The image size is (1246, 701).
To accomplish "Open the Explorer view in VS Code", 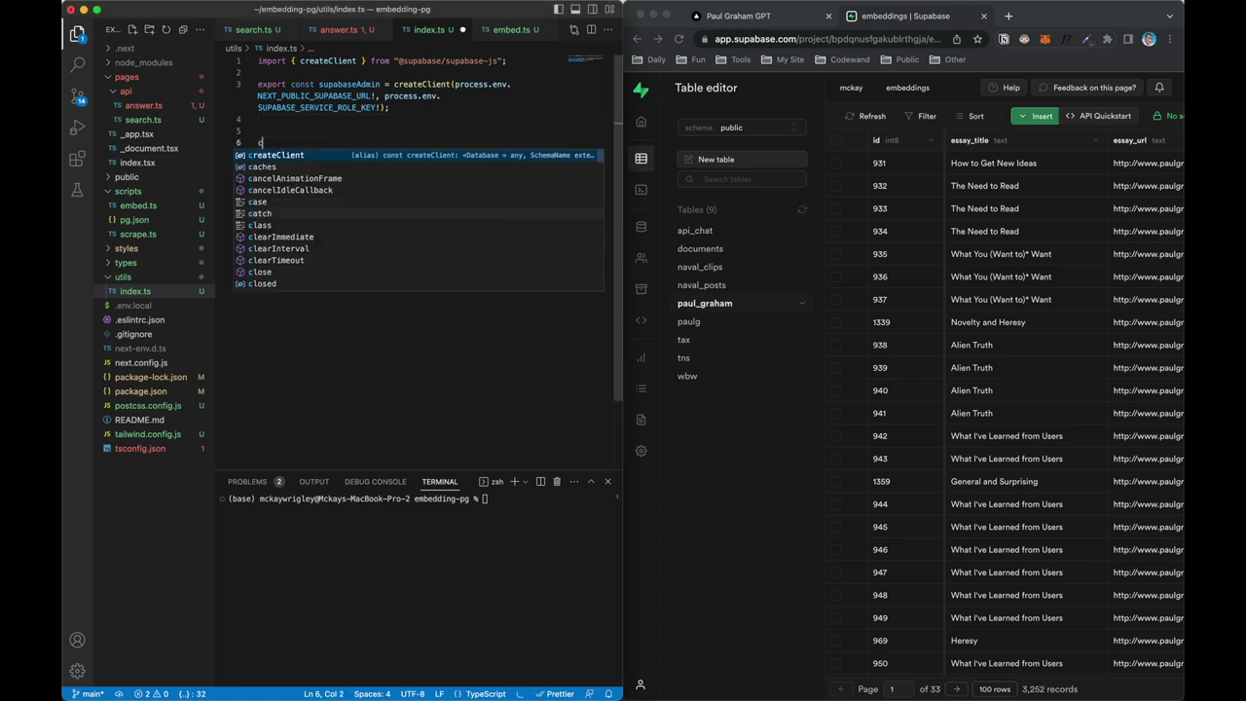I will 77,34.
